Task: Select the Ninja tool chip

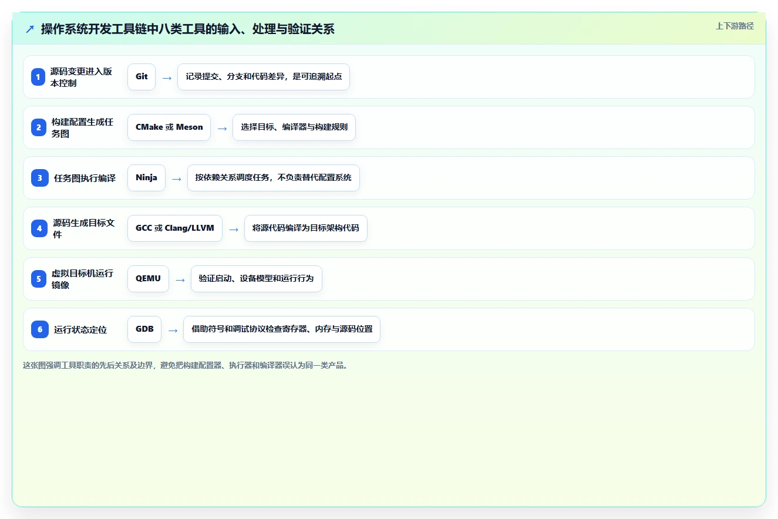Action: (x=146, y=178)
